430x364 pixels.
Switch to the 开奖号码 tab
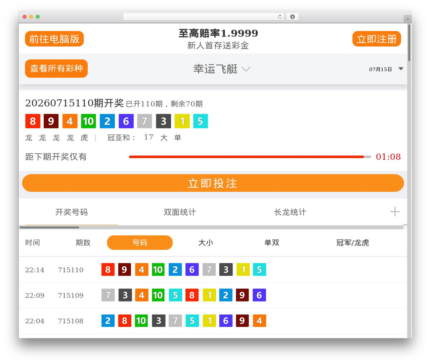click(72, 212)
